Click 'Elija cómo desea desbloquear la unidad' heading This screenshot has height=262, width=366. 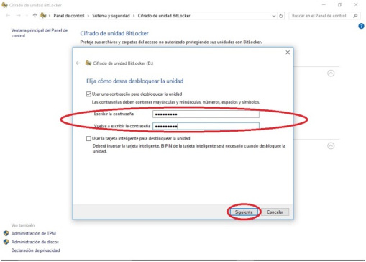tap(134, 81)
